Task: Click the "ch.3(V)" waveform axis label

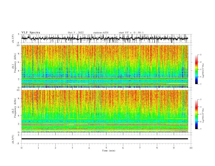Action: coord(13,139)
